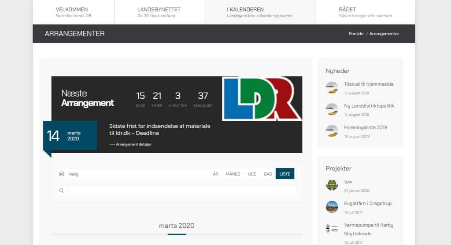
Task: Click the calendar icon beside Vælg
Action: point(62,174)
